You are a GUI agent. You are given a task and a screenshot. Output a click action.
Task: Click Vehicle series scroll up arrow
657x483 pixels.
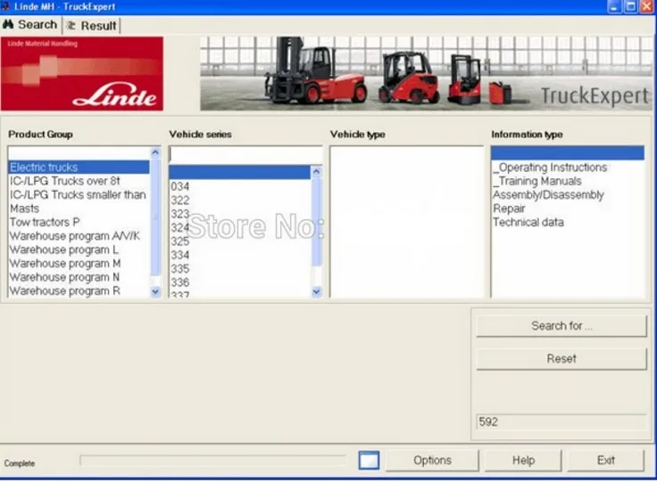pyautogui.click(x=317, y=171)
